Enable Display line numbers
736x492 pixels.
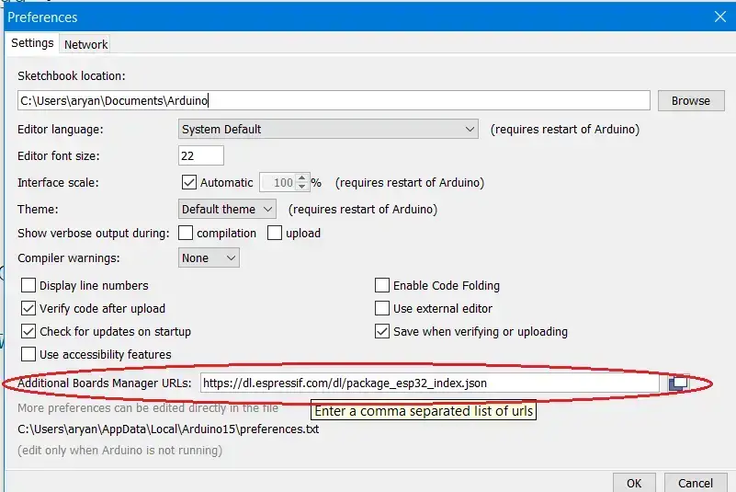pos(28,285)
